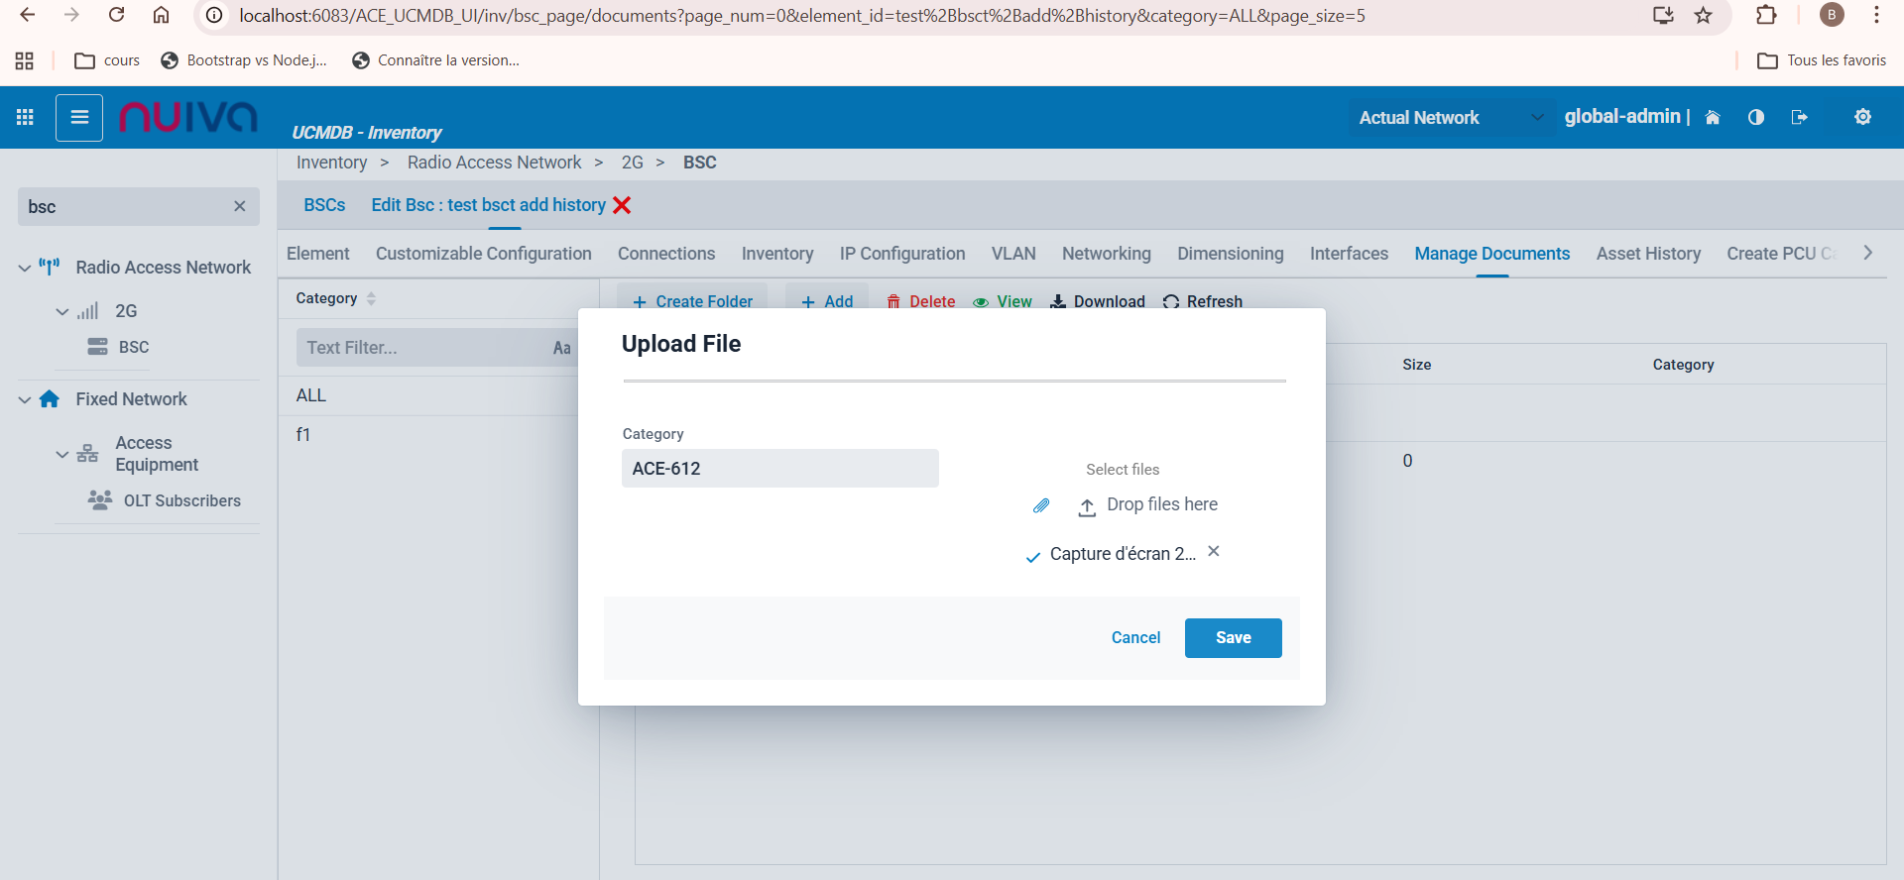Viewport: 1904px width, 880px height.
Task: Toggle the hamburger sidebar menu
Action: point(79,118)
